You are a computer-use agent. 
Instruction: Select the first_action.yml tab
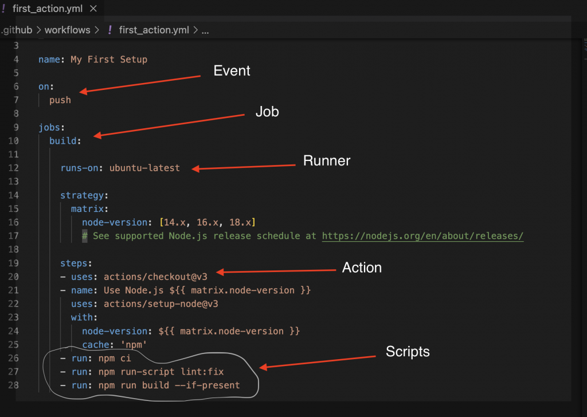pos(48,9)
